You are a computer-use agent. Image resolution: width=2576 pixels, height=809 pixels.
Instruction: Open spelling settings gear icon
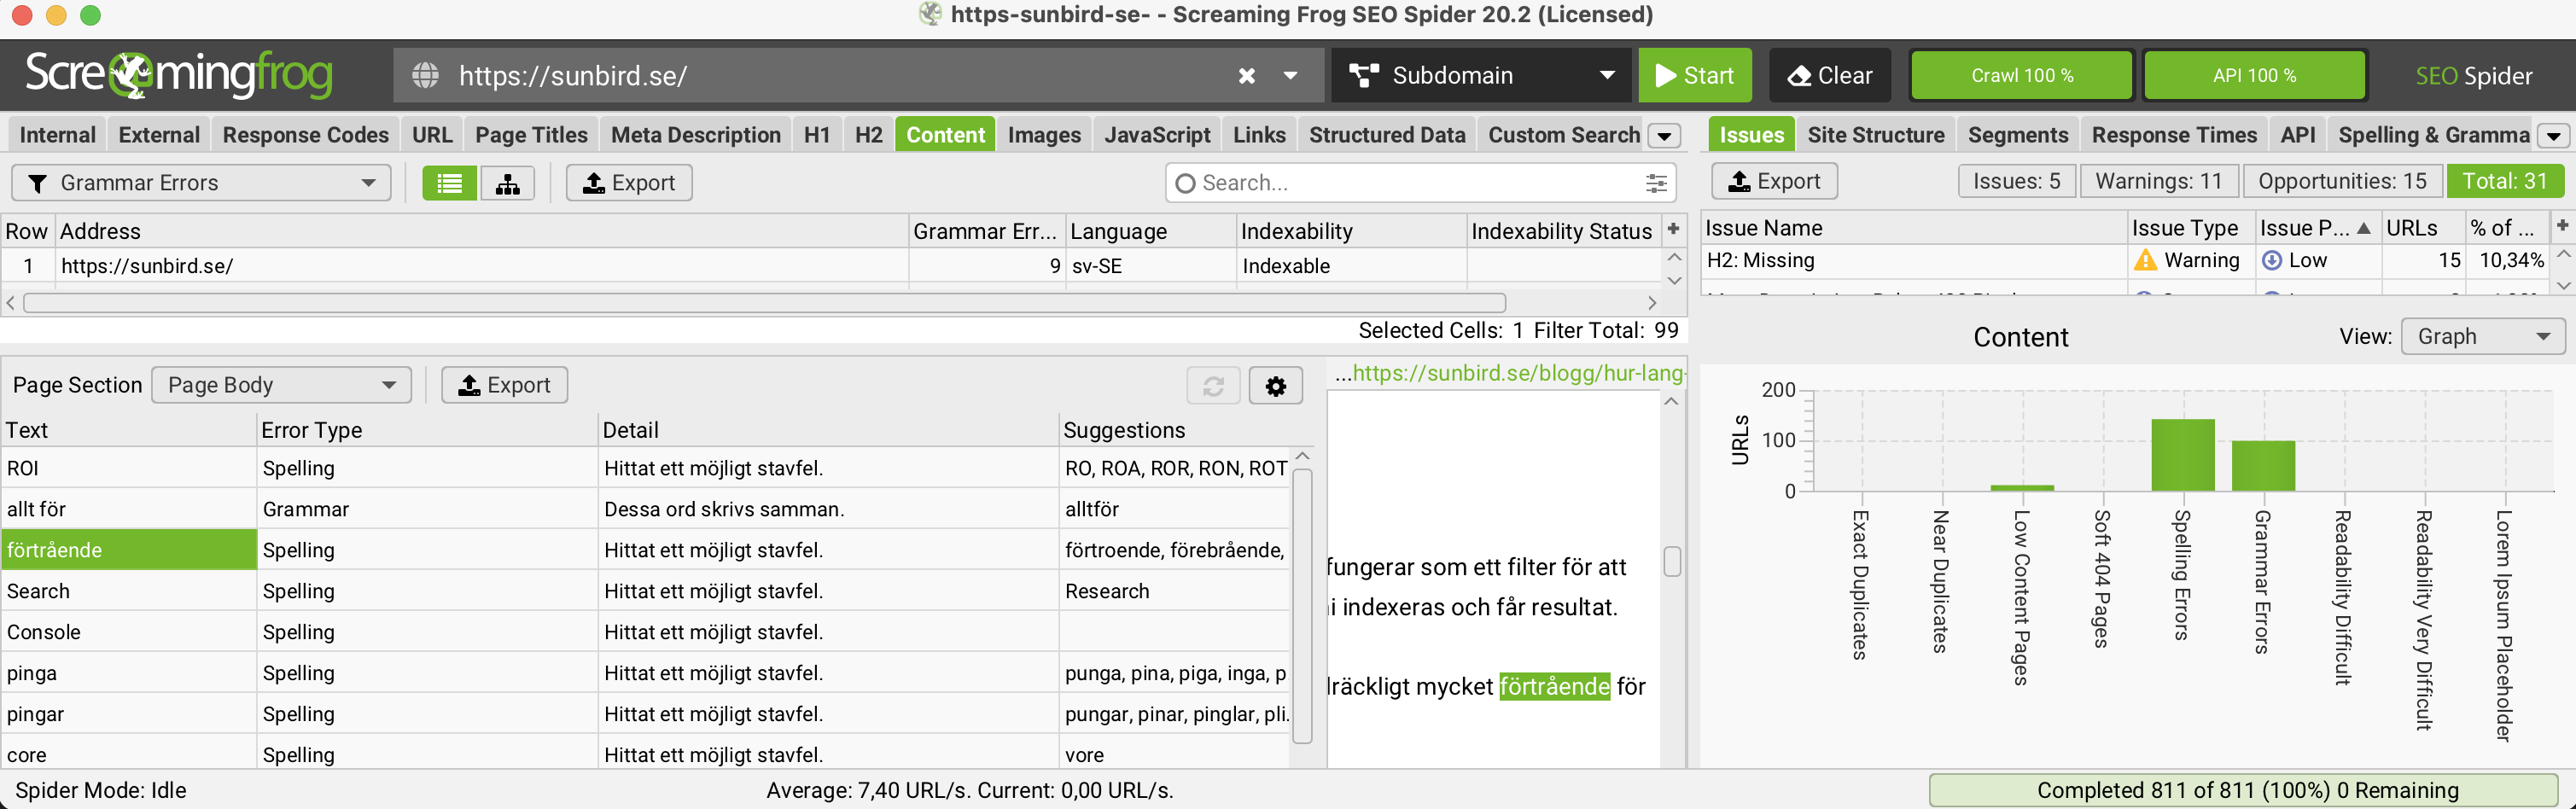coord(1275,386)
